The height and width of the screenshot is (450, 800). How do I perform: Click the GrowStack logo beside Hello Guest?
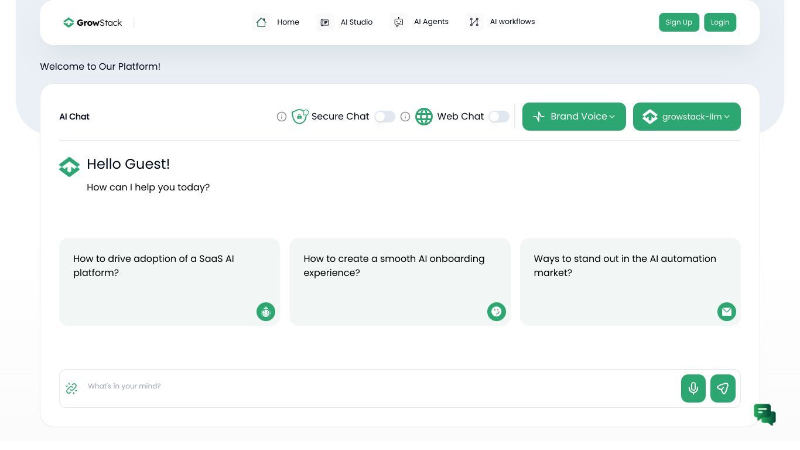click(69, 167)
